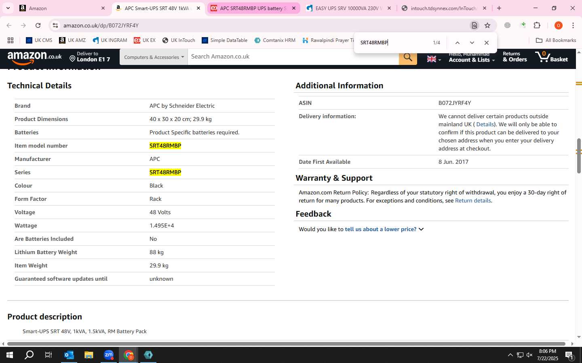Open a new browser tab
The image size is (582, 363).
[x=499, y=8]
